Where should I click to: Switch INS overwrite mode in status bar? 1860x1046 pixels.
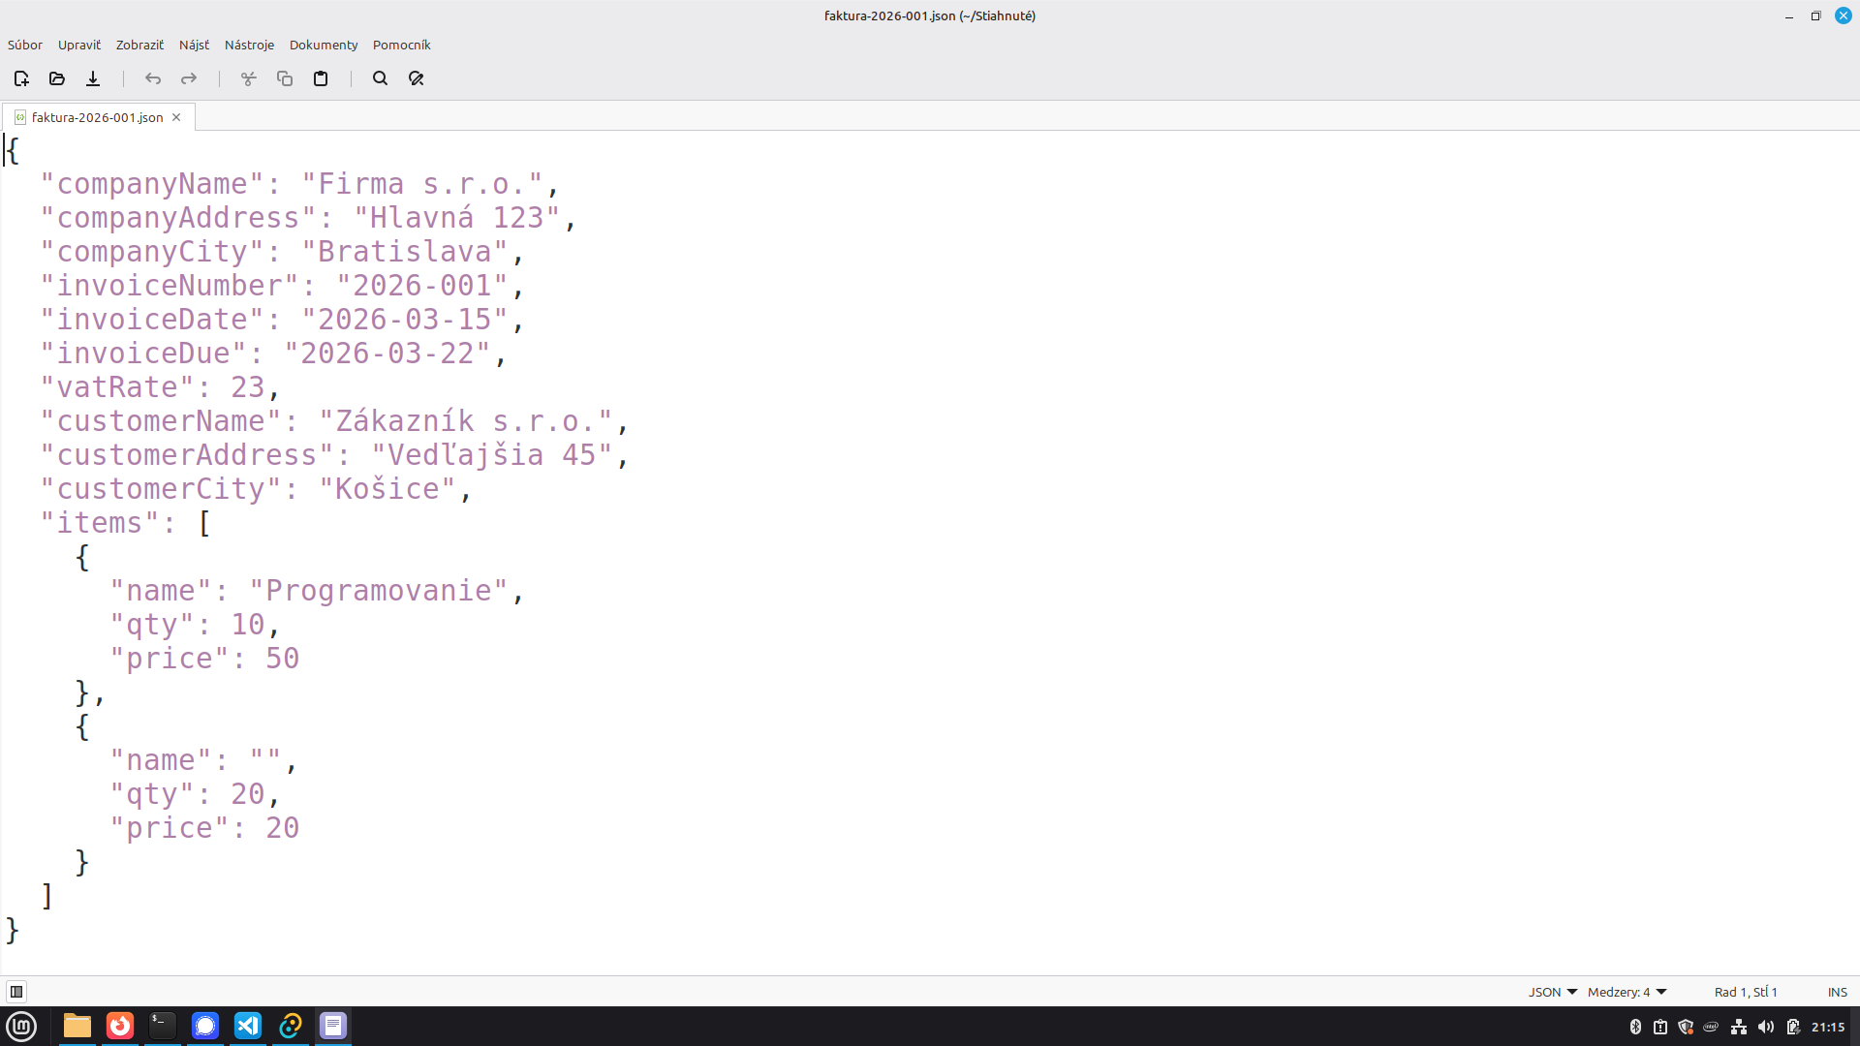coord(1836,991)
